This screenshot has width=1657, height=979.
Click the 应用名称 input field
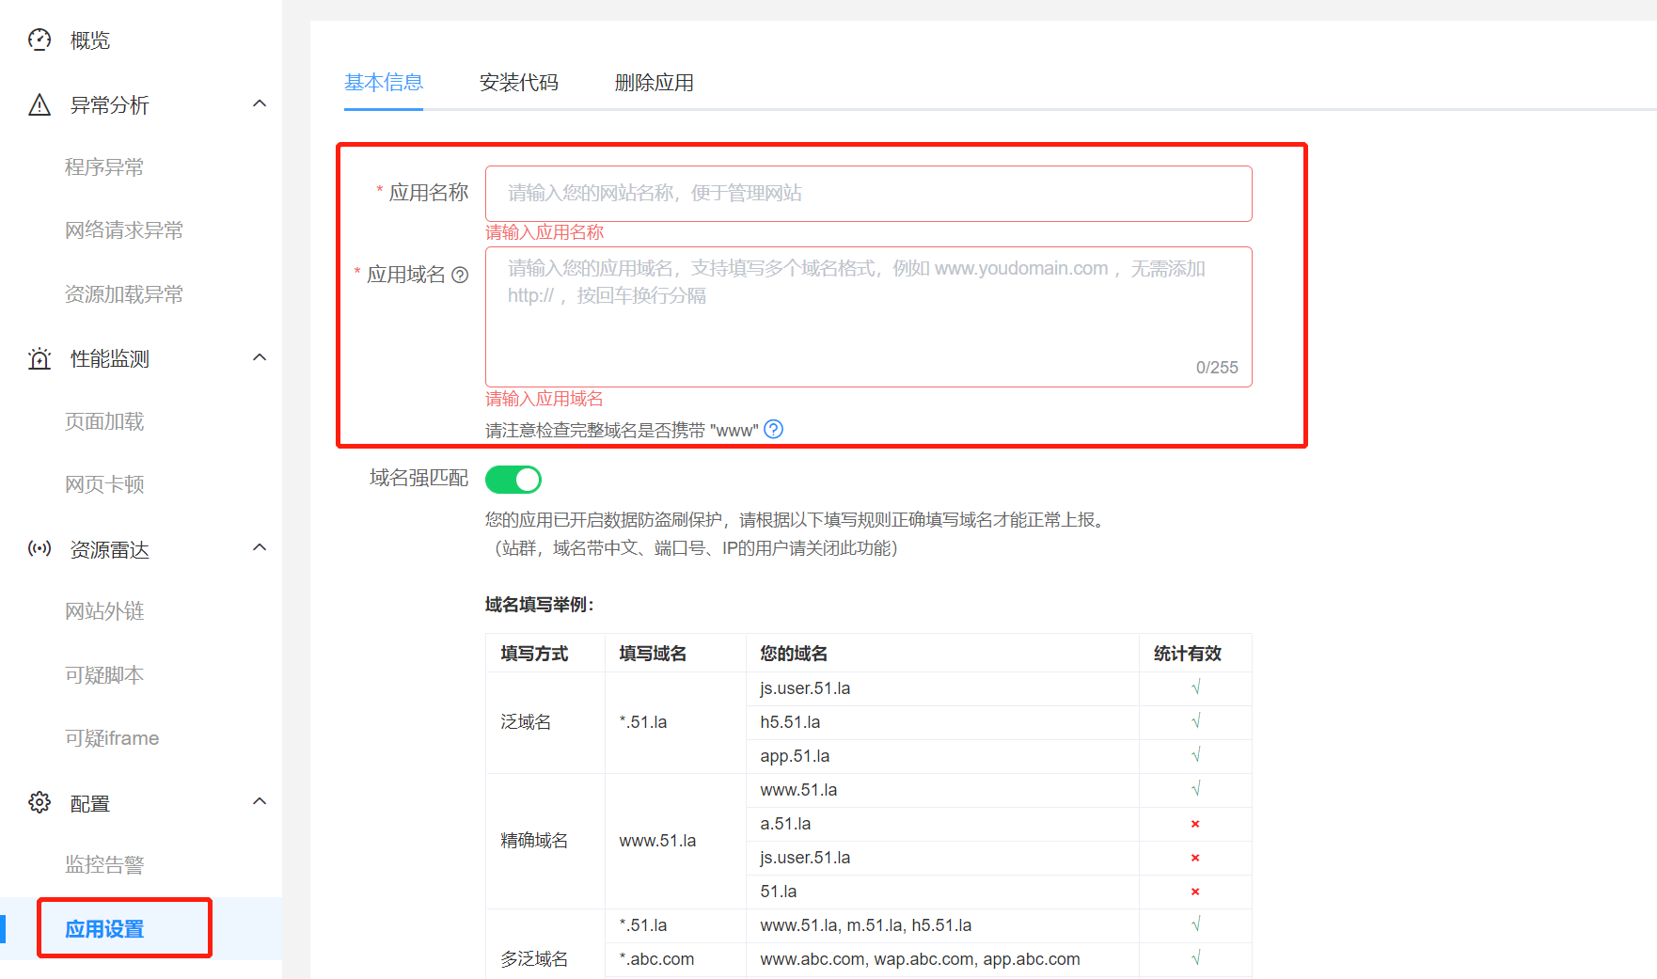tap(869, 194)
